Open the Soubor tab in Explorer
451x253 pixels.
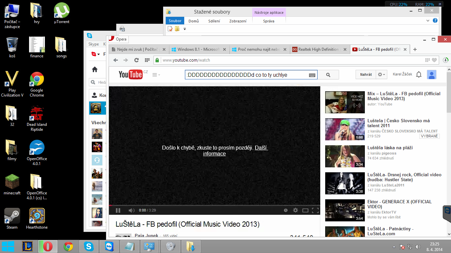pos(175,21)
